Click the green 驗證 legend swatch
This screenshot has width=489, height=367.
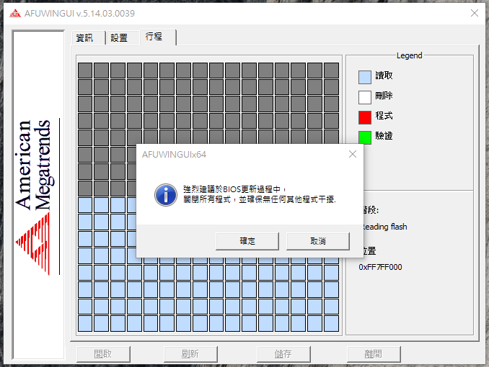[x=364, y=137]
